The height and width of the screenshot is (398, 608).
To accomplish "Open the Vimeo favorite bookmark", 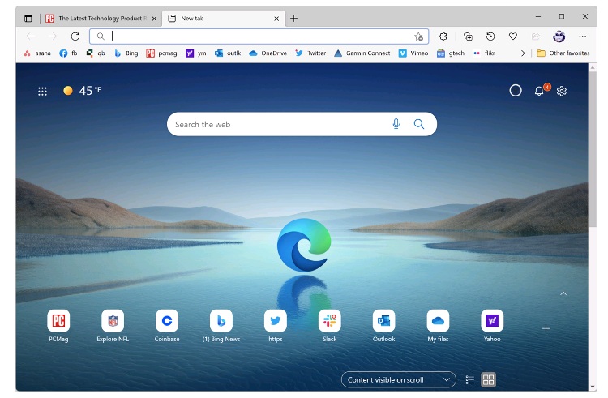I will coord(413,53).
